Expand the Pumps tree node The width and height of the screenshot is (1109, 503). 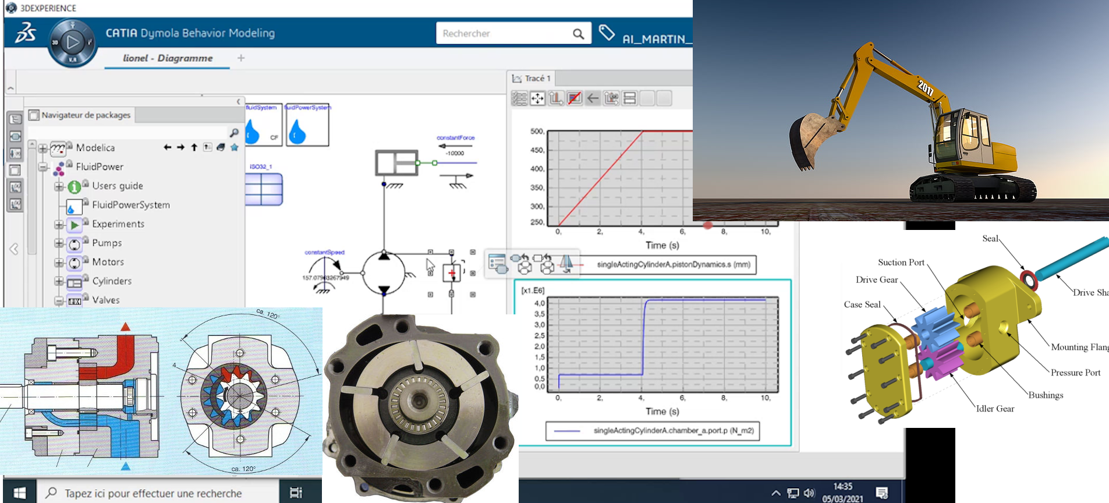tap(59, 243)
